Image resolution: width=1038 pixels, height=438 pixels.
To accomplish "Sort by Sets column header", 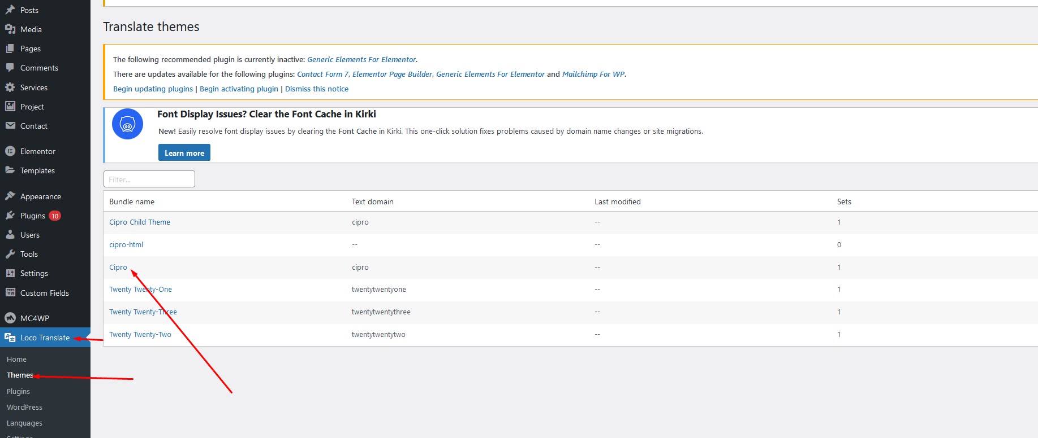I will [844, 202].
